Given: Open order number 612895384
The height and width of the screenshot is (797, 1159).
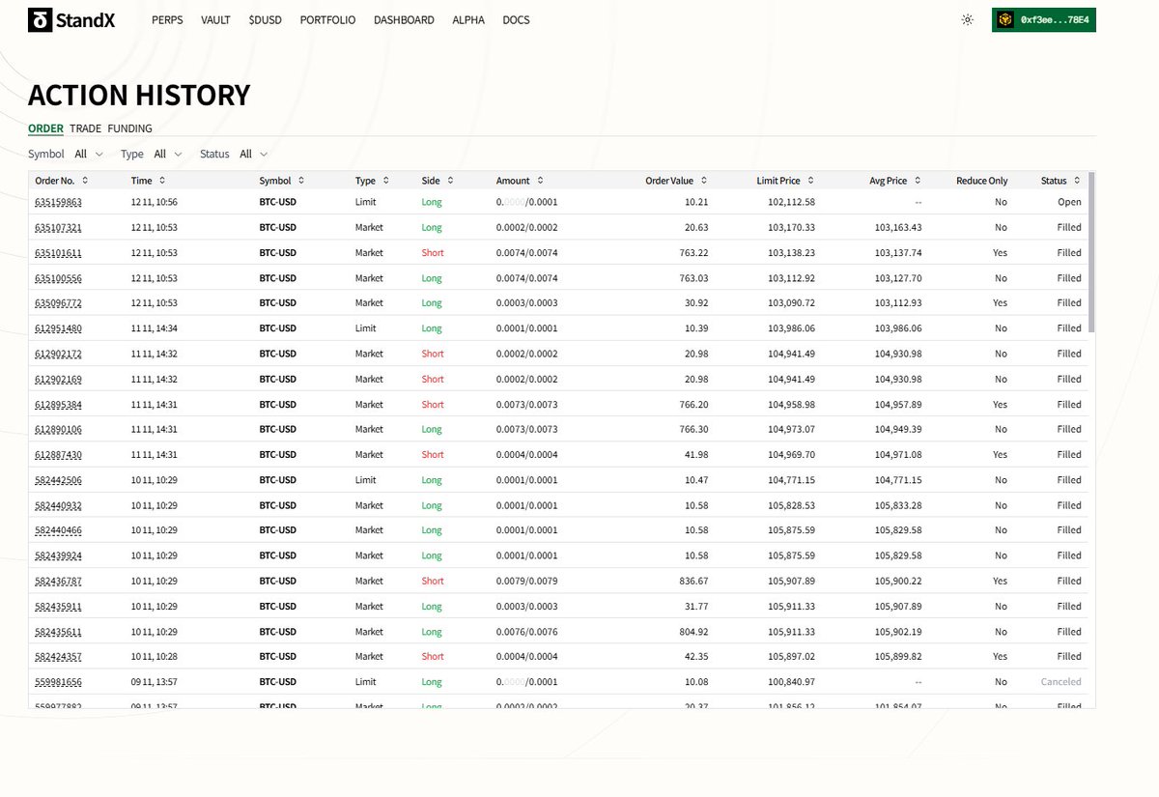Looking at the screenshot, I should click(x=58, y=405).
